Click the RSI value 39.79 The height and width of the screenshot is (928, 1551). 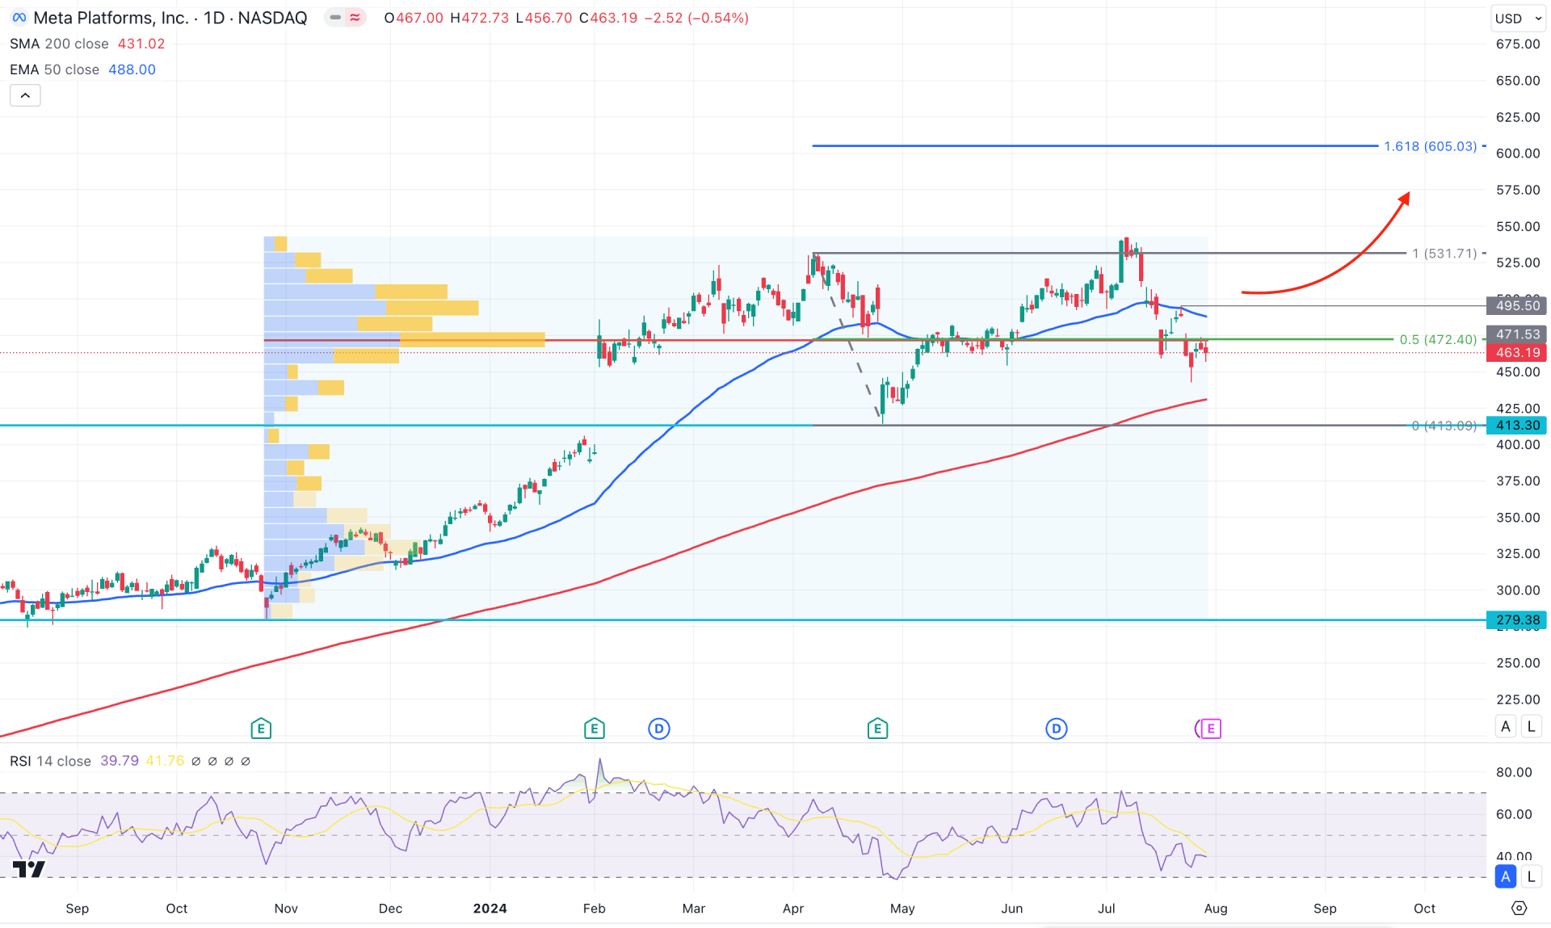coord(120,761)
